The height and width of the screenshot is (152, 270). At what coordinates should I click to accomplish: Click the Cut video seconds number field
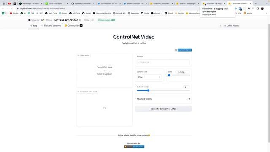click(x=186, y=87)
